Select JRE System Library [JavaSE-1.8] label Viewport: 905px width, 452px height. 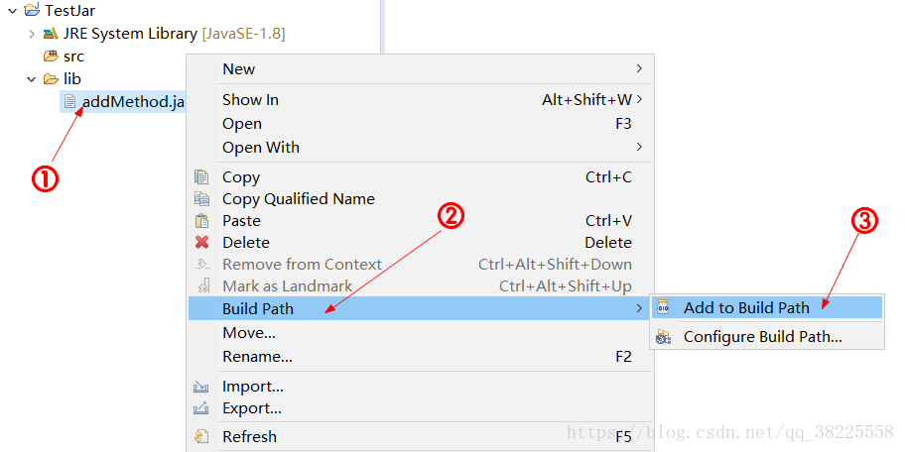(174, 34)
